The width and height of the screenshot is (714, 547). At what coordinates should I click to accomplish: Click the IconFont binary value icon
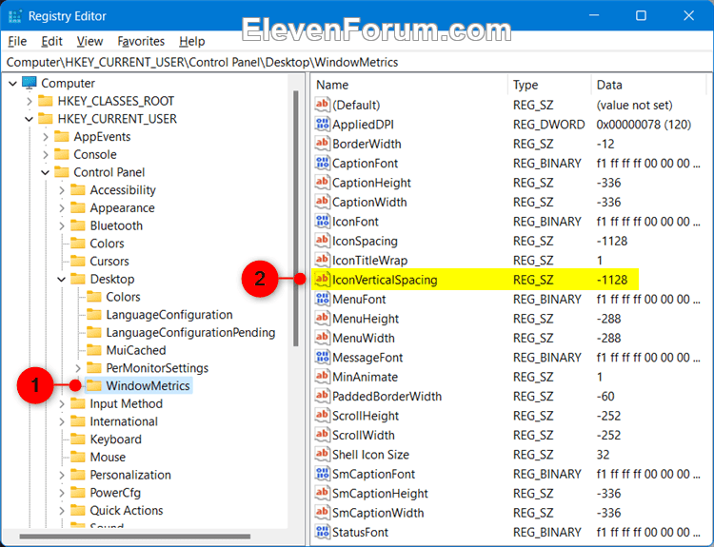coord(322,221)
